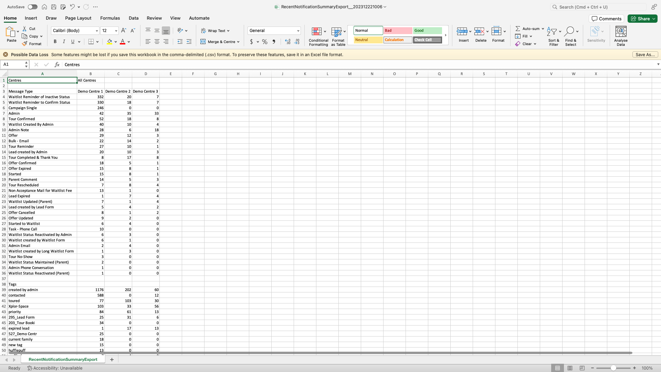Open Conditional Formatting

click(x=318, y=37)
